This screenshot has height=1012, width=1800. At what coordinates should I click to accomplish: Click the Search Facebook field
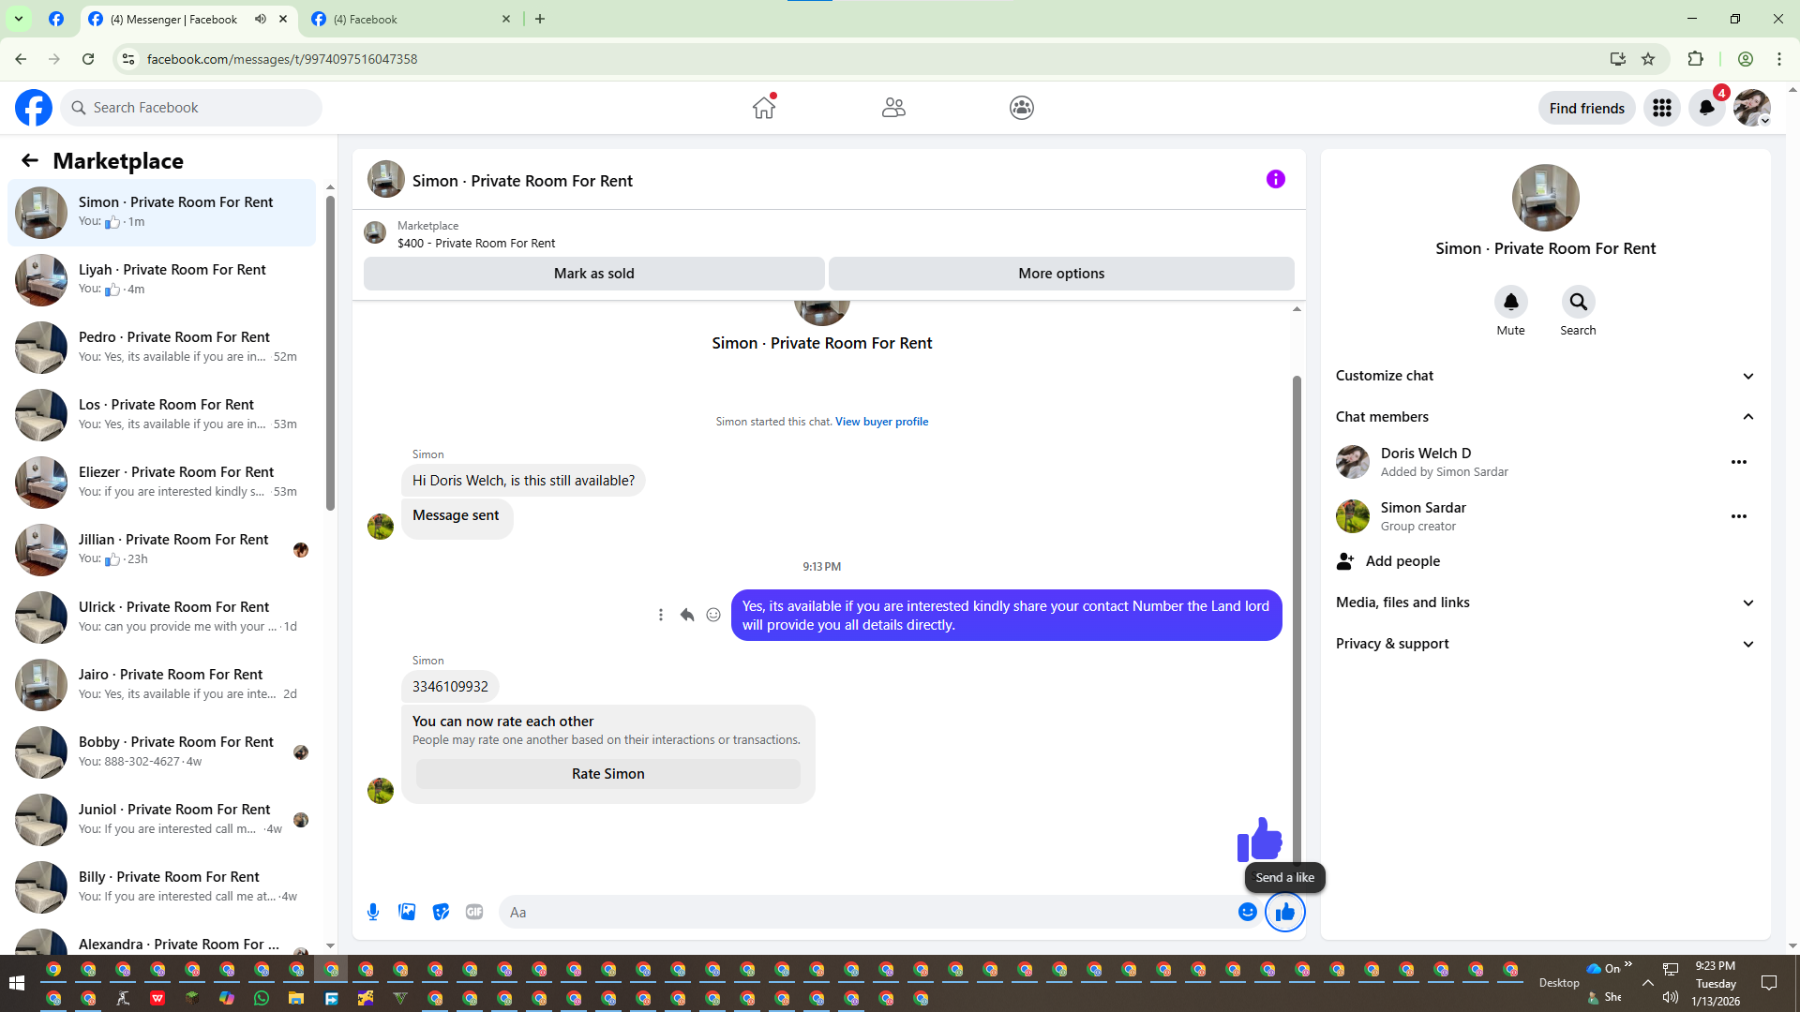pyautogui.click(x=197, y=108)
